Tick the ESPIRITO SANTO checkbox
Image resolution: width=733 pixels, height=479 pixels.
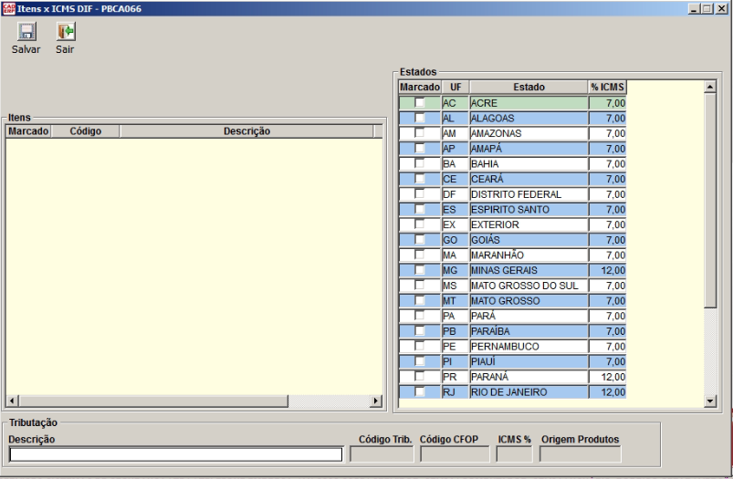click(419, 209)
